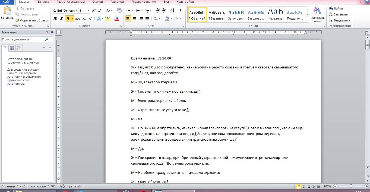
Task: Click the zoom slider in status bar
Action: click(351, 186)
